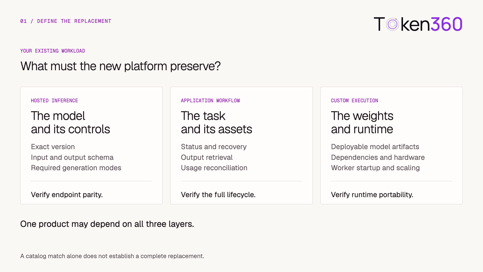483x272 pixels.
Task: Click the footnote about a catalog match alone
Action: pyautogui.click(x=112, y=256)
